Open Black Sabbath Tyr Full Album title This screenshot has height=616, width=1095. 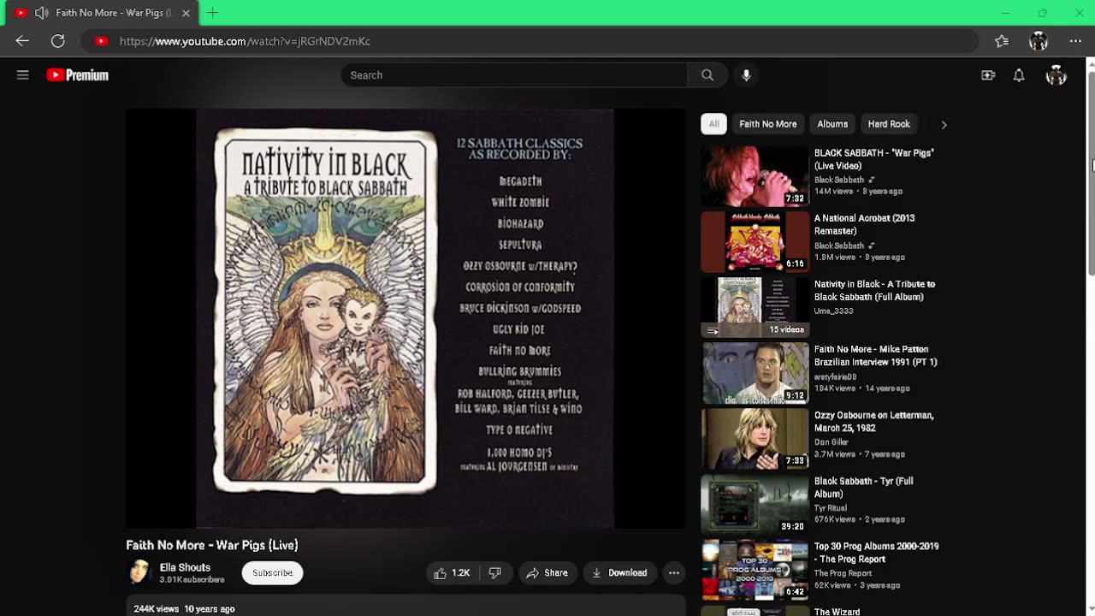click(x=863, y=487)
